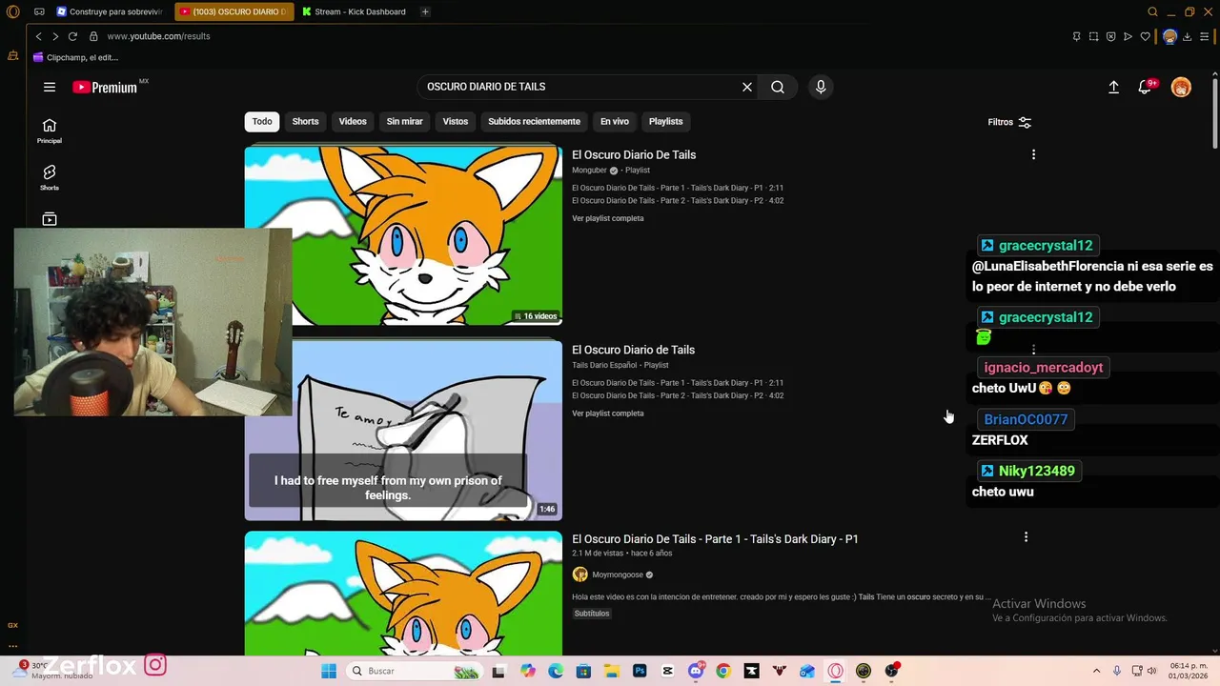Click the Subtítulos badge on Parte 1
Image resolution: width=1220 pixels, height=686 pixels.
click(592, 614)
